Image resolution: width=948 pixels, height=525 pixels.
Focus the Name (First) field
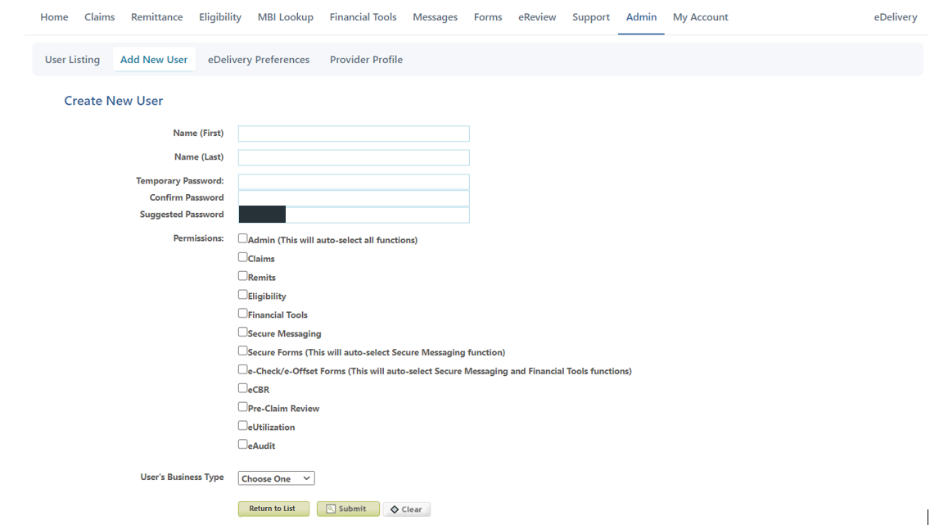(354, 134)
